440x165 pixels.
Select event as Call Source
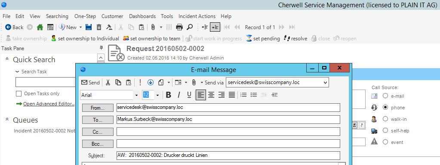pyautogui.click(x=385, y=142)
